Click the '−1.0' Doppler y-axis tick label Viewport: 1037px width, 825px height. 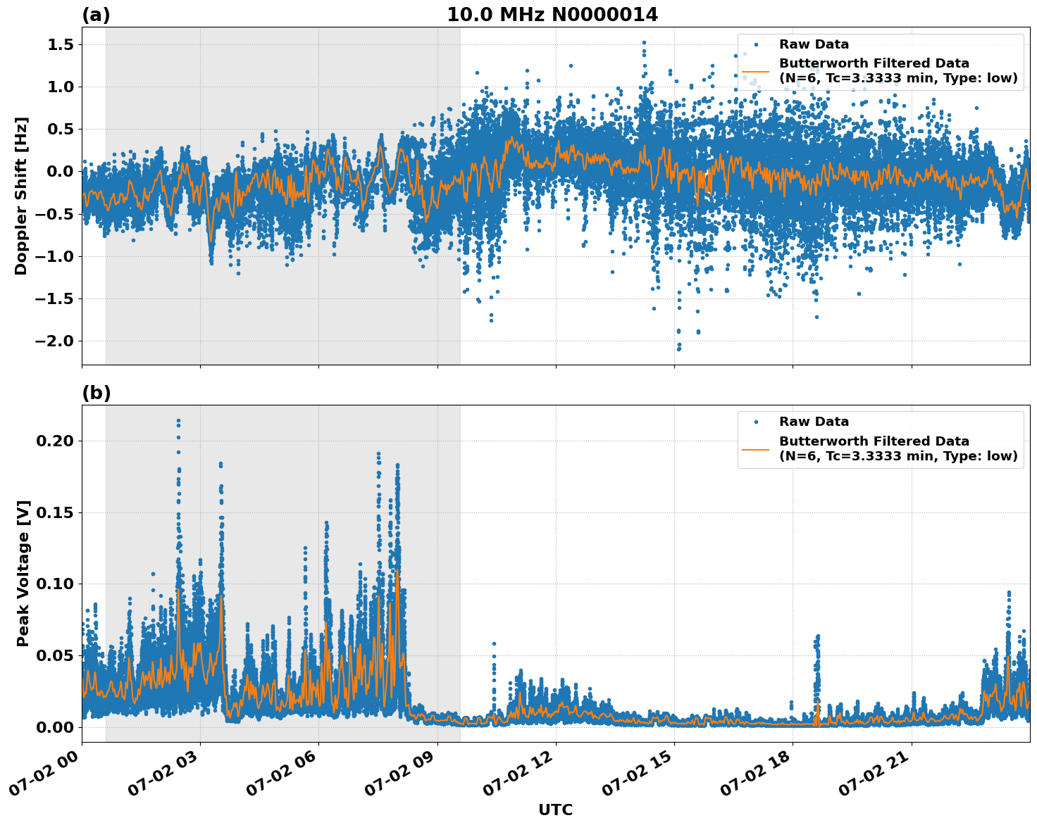[x=55, y=256]
